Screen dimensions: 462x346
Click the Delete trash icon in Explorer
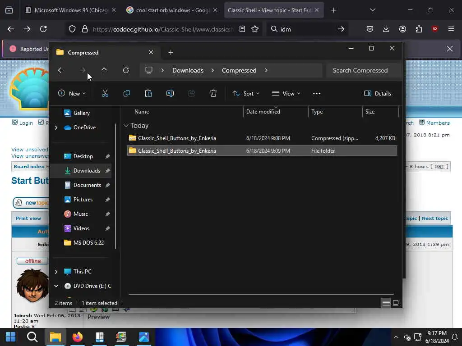[x=213, y=94]
